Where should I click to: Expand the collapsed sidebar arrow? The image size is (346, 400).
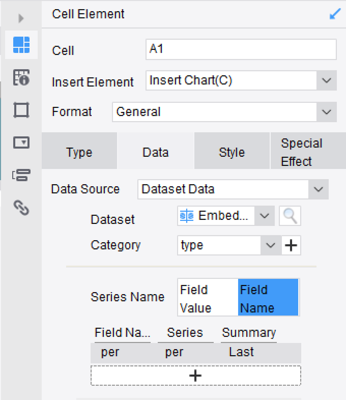click(21, 18)
